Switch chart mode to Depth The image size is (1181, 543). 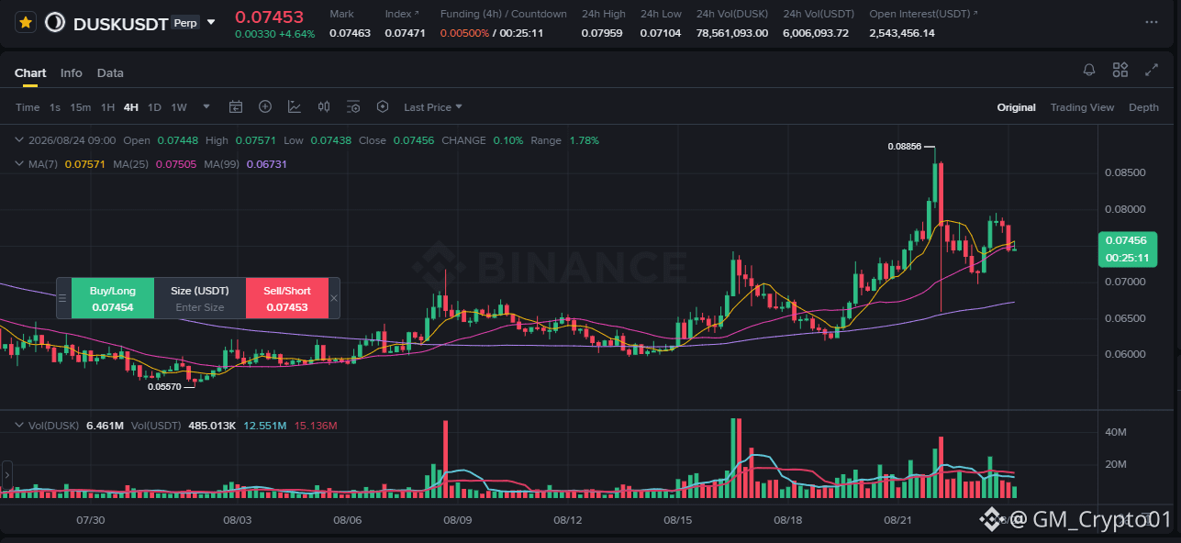(1143, 107)
